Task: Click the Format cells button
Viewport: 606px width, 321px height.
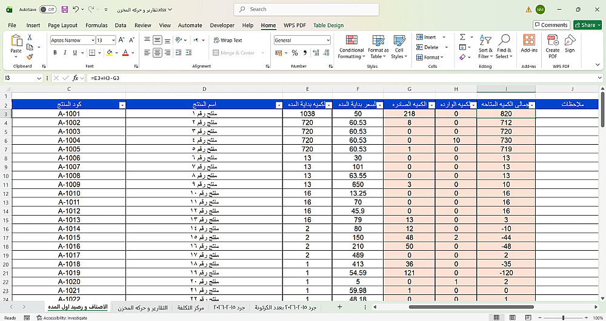Action: click(x=430, y=57)
